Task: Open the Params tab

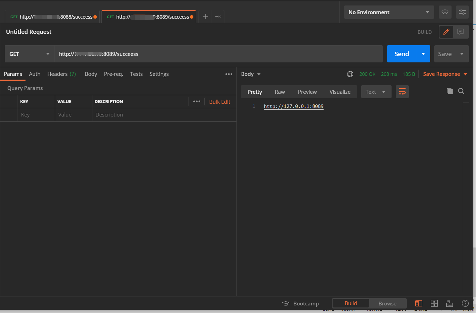Action: [13, 74]
